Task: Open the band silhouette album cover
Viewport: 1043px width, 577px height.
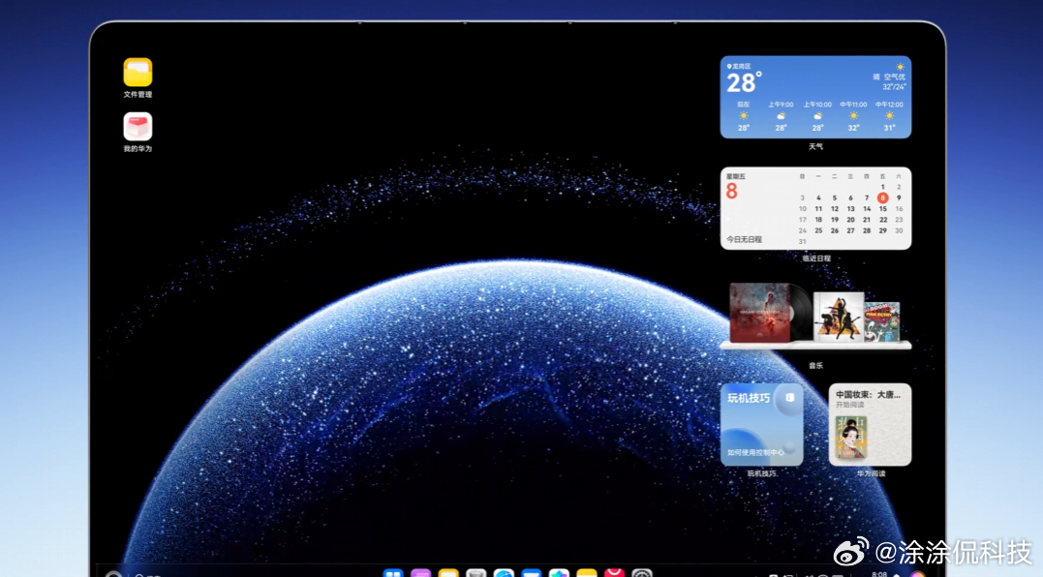Action: (838, 317)
